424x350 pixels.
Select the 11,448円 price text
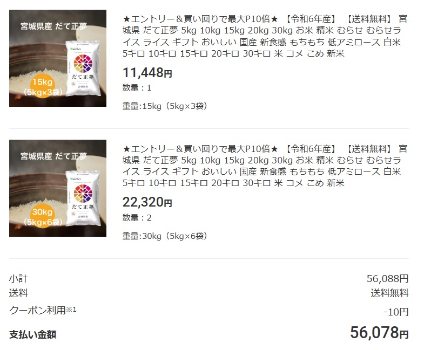tap(147, 73)
